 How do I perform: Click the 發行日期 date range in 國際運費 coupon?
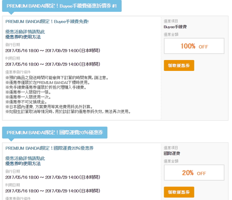coord(53,177)
